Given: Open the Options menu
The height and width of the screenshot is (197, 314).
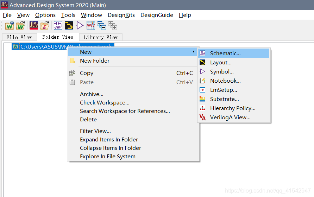Looking at the screenshot, I should 45,15.
